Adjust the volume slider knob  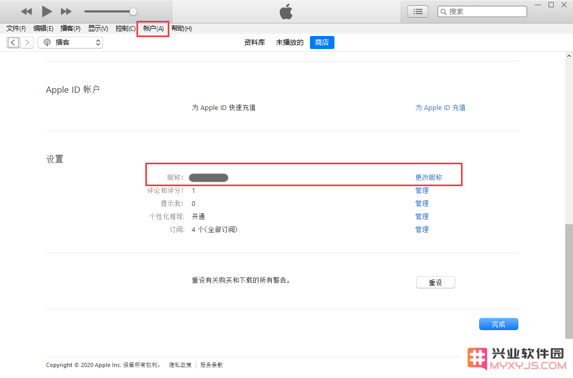pos(133,11)
